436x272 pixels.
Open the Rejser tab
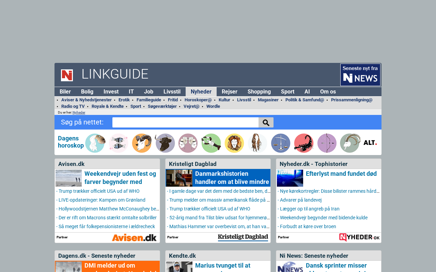click(230, 92)
